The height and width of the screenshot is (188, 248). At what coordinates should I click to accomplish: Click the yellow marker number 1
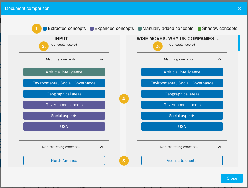[x=36, y=29]
